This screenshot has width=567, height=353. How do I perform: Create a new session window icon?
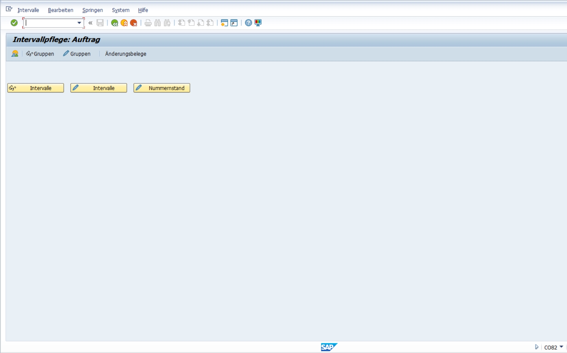pyautogui.click(x=224, y=23)
